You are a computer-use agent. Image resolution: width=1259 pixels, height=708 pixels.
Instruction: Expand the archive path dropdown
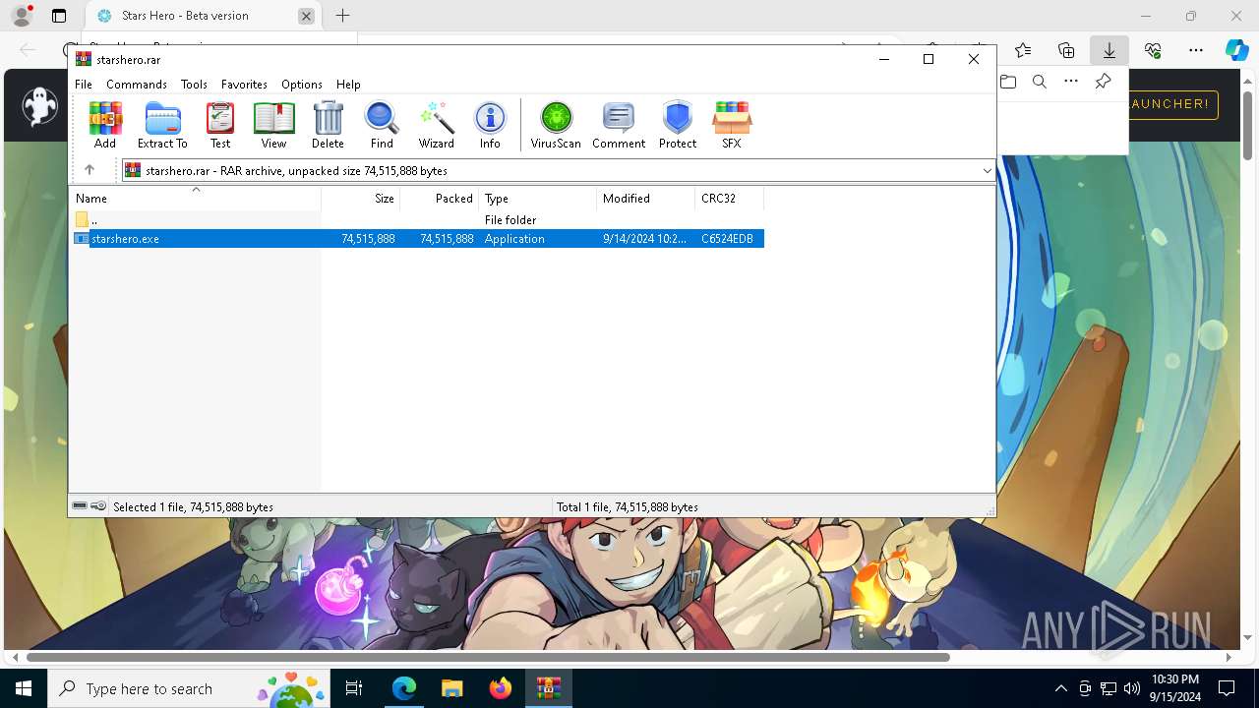point(987,171)
